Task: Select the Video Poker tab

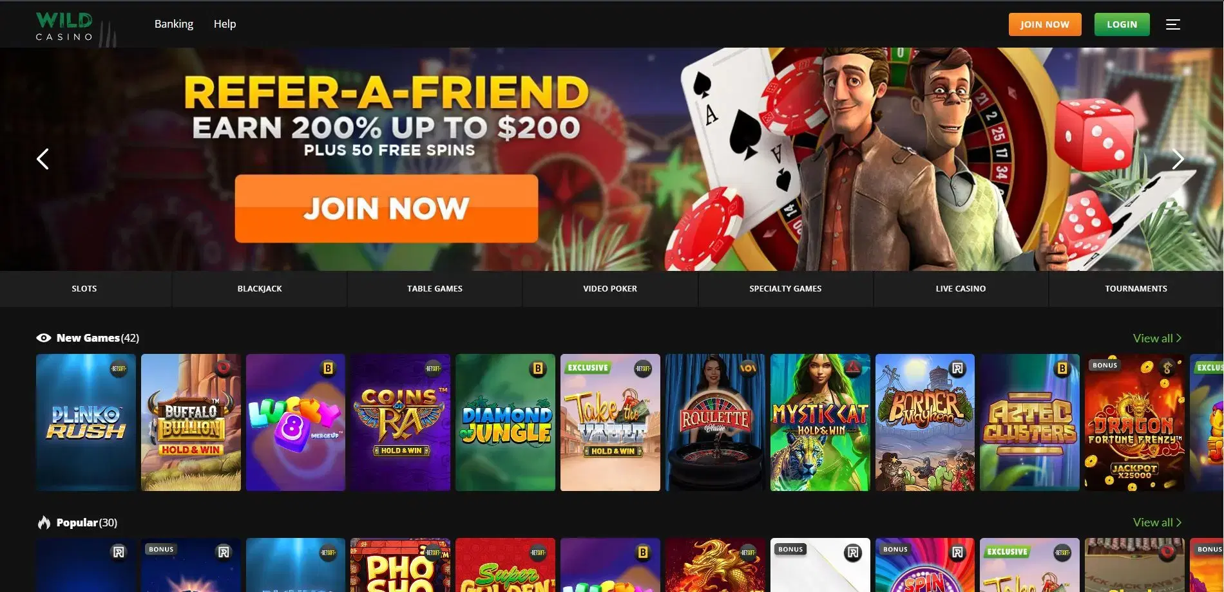Action: tap(610, 289)
